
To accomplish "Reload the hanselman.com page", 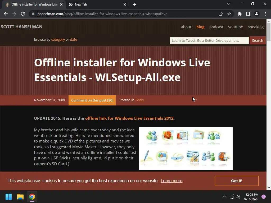I will tap(23, 14).
